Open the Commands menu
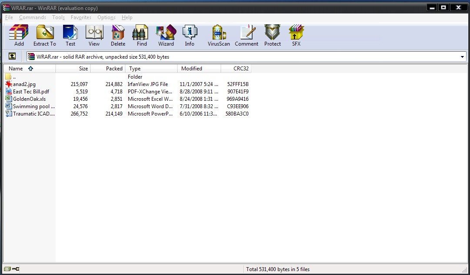 tap(32, 17)
